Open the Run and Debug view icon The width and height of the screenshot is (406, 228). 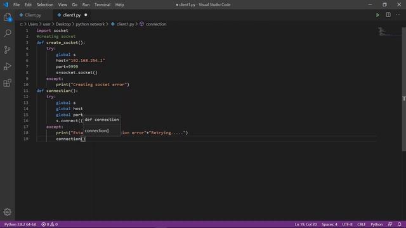(8, 66)
